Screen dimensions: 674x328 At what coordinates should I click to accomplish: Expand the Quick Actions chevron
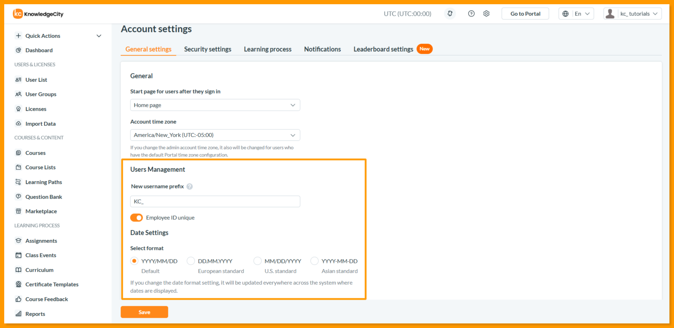coord(99,36)
